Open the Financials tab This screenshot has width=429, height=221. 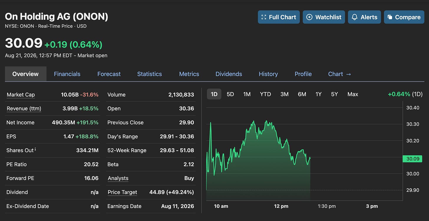[x=67, y=74]
